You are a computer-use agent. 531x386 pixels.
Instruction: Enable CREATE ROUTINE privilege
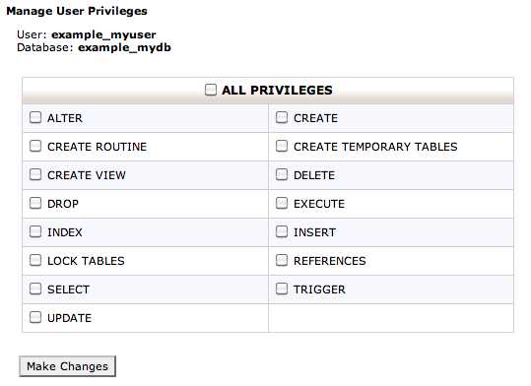point(35,146)
